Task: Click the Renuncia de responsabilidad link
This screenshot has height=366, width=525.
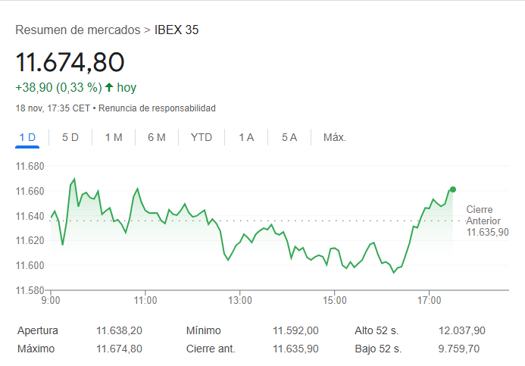Action: click(x=157, y=108)
